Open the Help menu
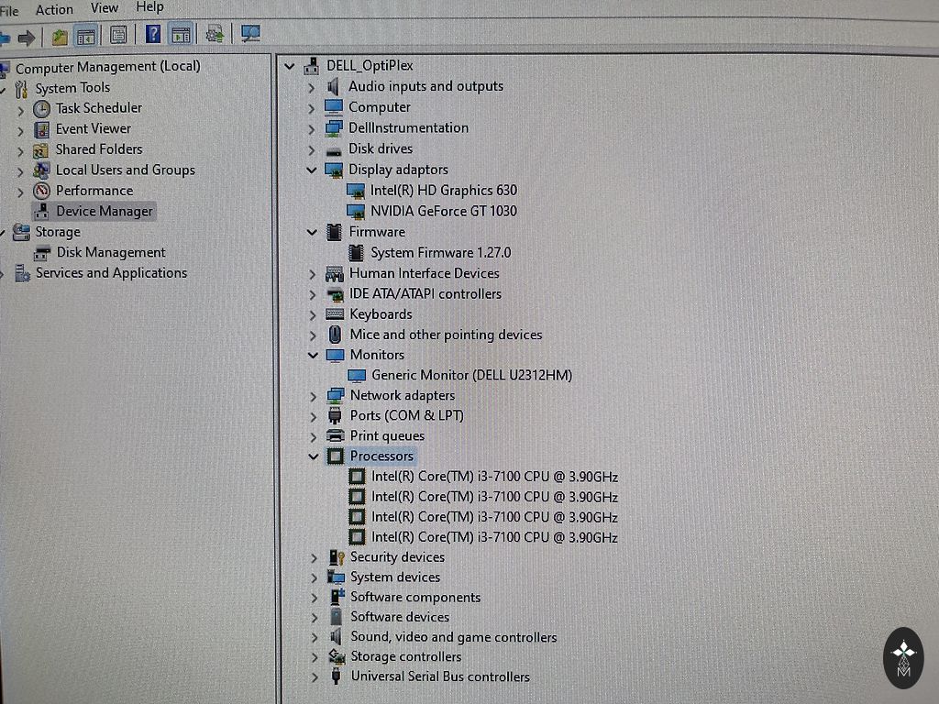 point(149,6)
